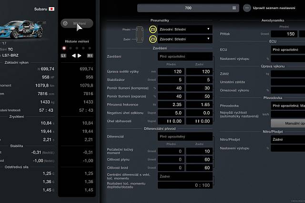This screenshot has height=203, width=305.
Task: Open the three-dot settings list menu
Action: point(247,8)
